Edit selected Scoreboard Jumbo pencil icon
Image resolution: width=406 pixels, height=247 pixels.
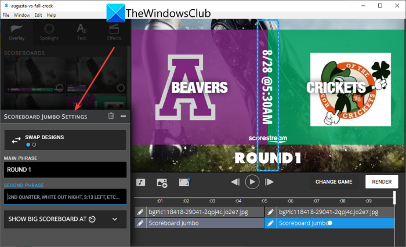tap(270, 223)
